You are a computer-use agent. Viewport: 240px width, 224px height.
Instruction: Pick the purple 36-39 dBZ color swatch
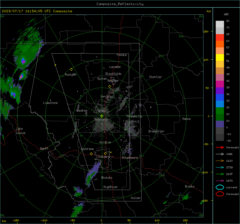tap(220, 91)
